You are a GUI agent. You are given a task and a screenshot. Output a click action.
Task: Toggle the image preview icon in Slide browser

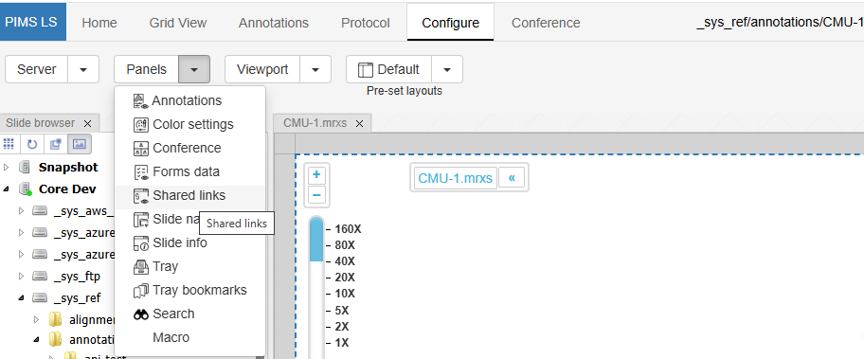tap(80, 144)
